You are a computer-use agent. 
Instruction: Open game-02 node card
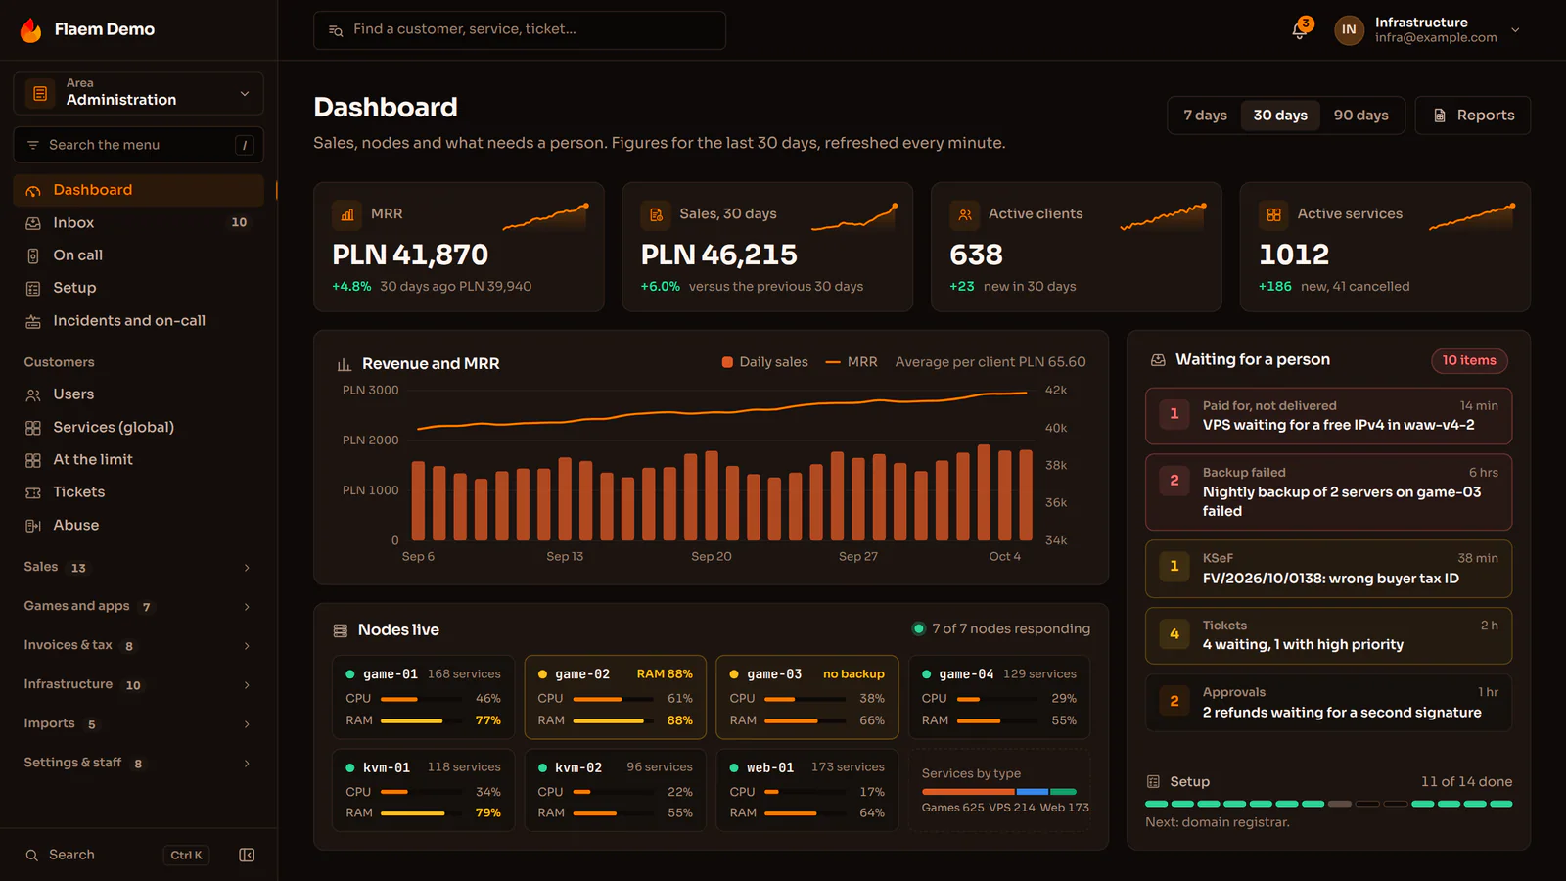[x=616, y=697]
